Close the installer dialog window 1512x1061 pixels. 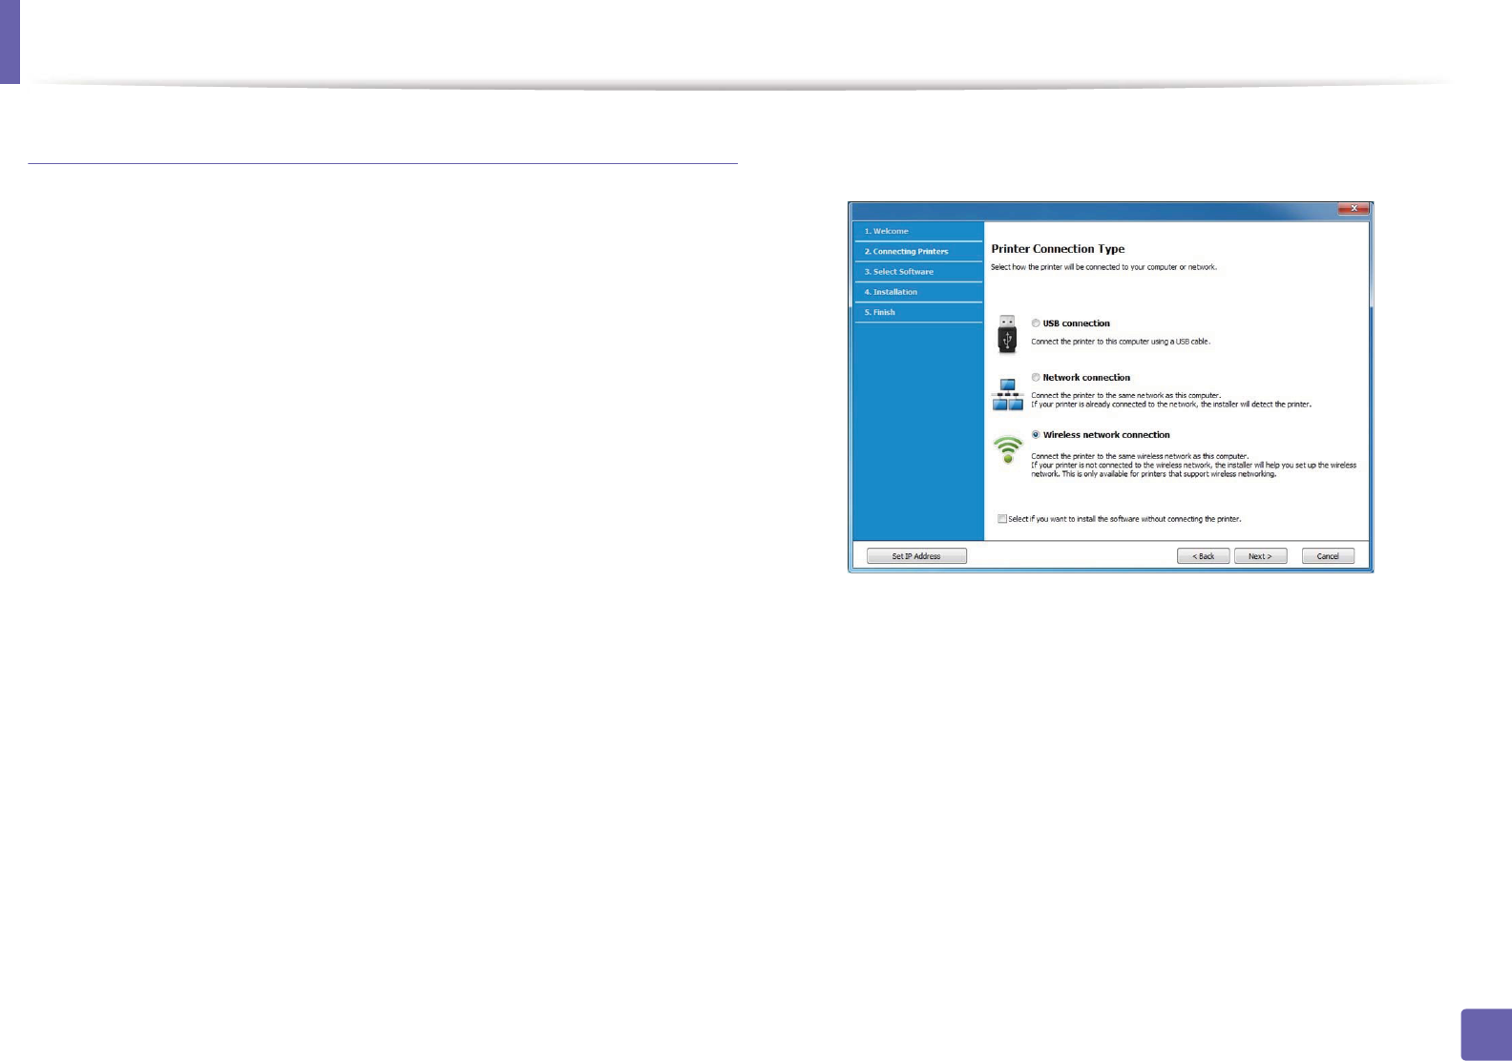tap(1354, 208)
